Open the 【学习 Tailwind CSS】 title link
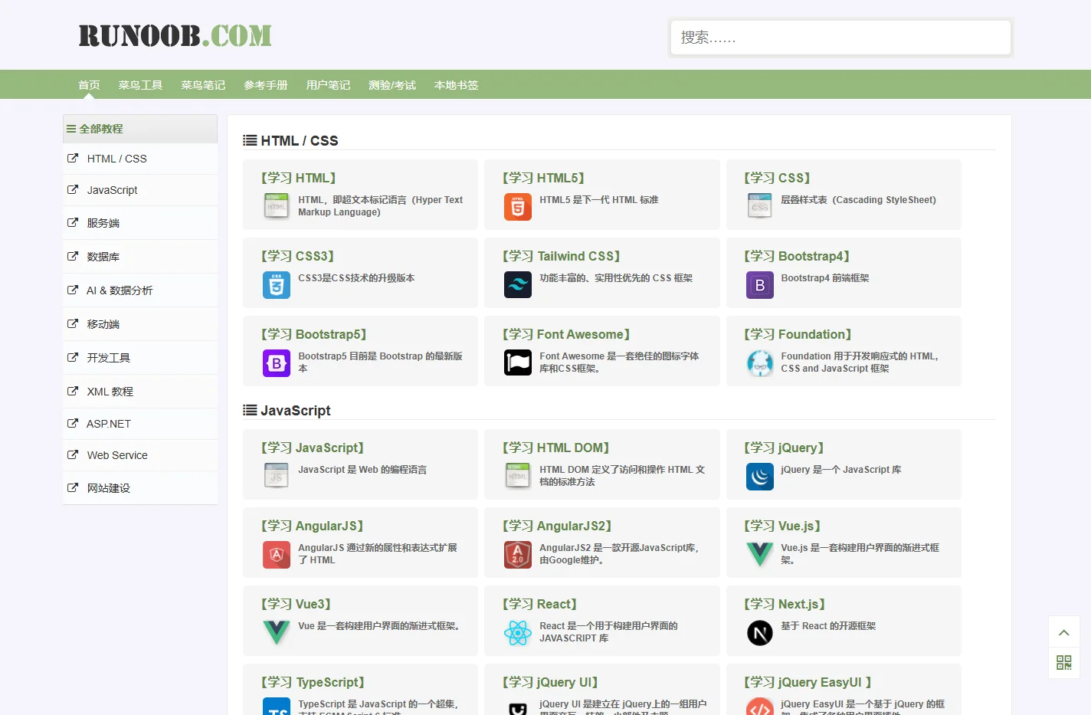The height and width of the screenshot is (715, 1091). (x=562, y=256)
